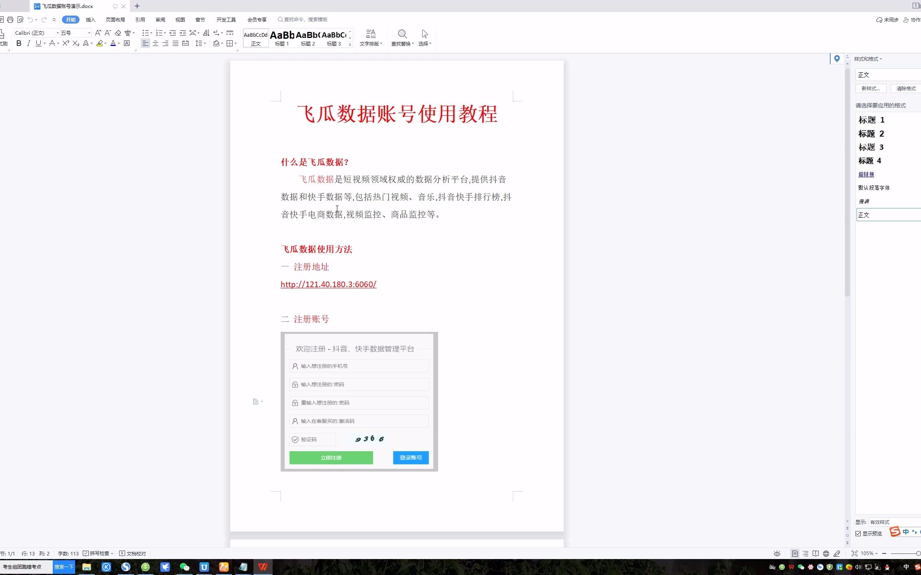Click the Select cursor tool

(x=425, y=38)
